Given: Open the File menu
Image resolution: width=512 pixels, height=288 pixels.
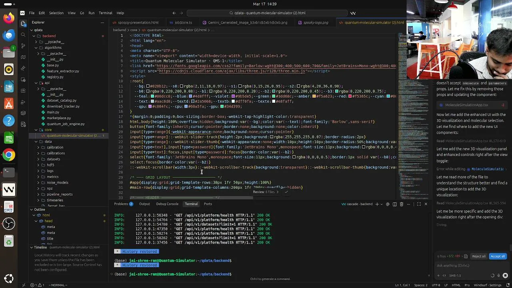Looking at the screenshot, I should [32, 13].
